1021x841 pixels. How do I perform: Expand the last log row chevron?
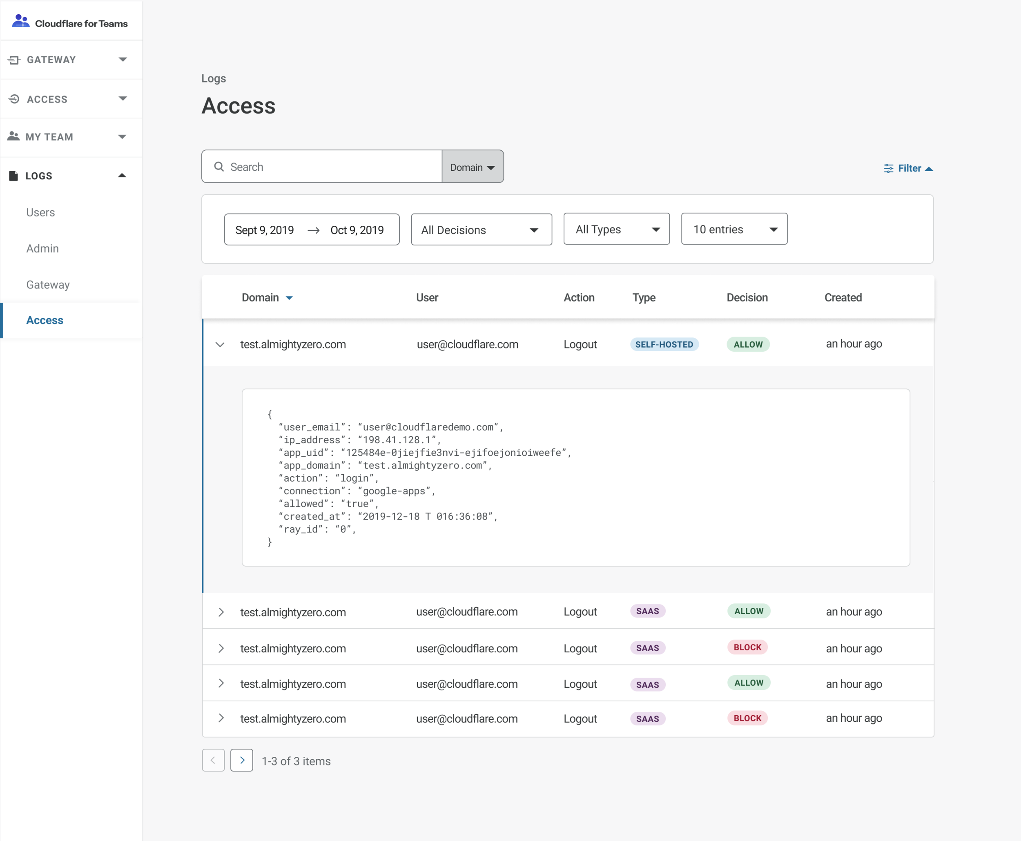(x=221, y=718)
